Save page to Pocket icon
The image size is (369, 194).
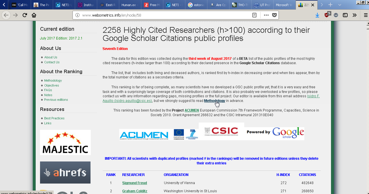coord(274,15)
